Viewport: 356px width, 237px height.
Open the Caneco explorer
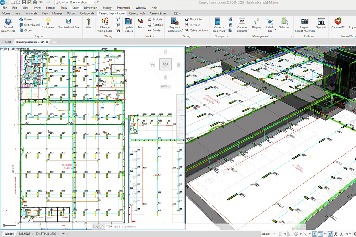242,25
